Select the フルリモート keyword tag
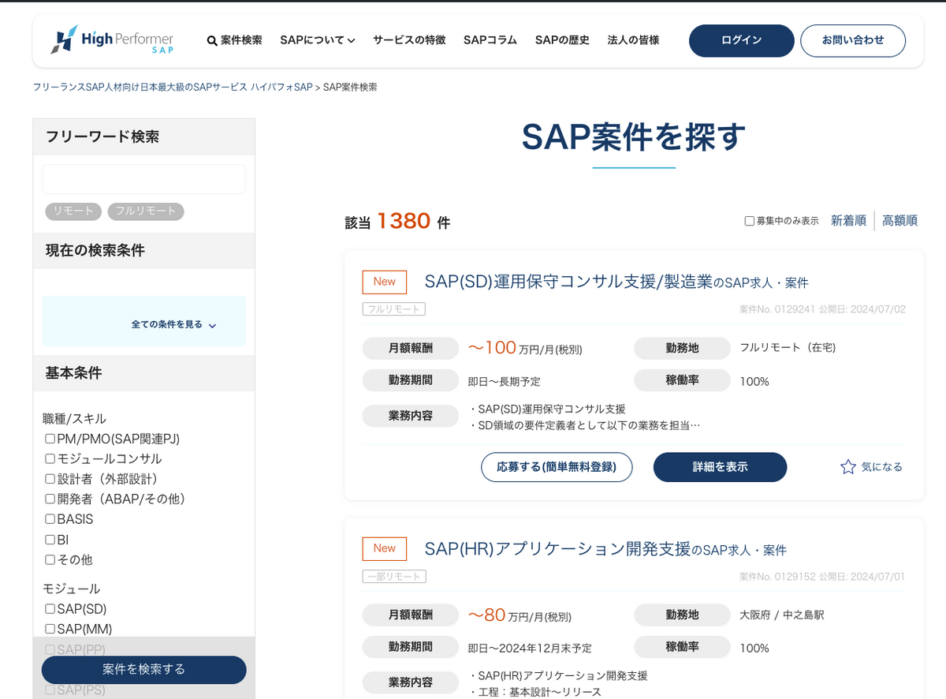This screenshot has width=946, height=699. pos(146,211)
